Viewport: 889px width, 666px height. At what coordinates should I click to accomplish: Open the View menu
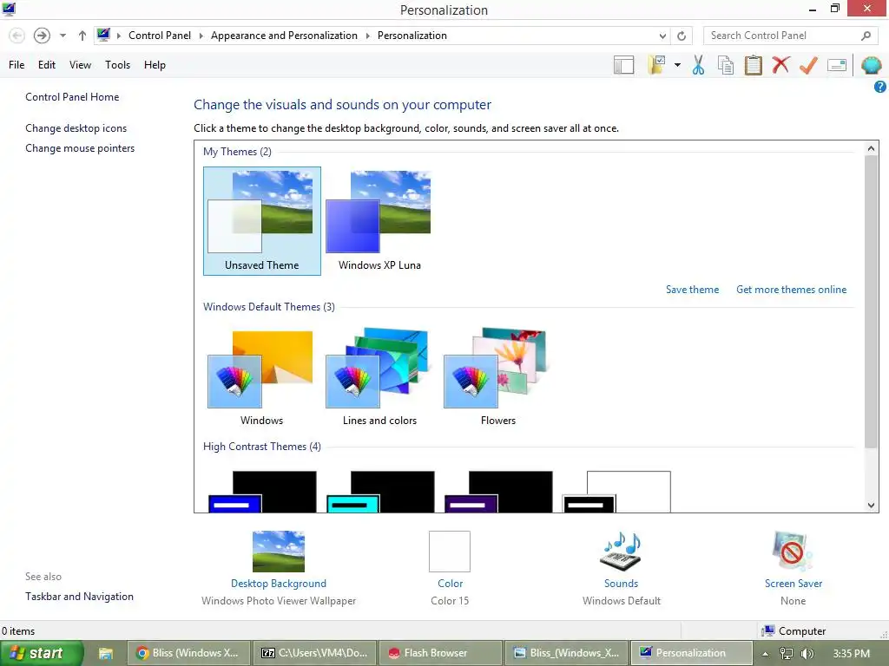point(80,64)
